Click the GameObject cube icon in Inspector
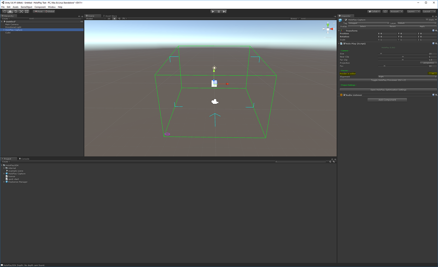Image resolution: width=438 pixels, height=267 pixels. coord(341,20)
